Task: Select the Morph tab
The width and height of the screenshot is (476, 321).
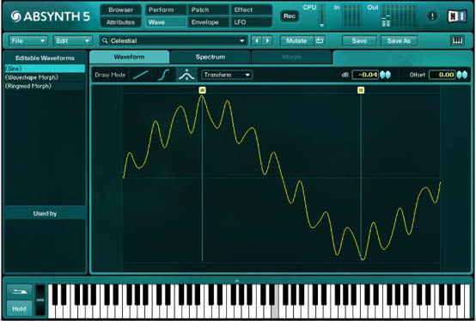Action: [x=291, y=57]
